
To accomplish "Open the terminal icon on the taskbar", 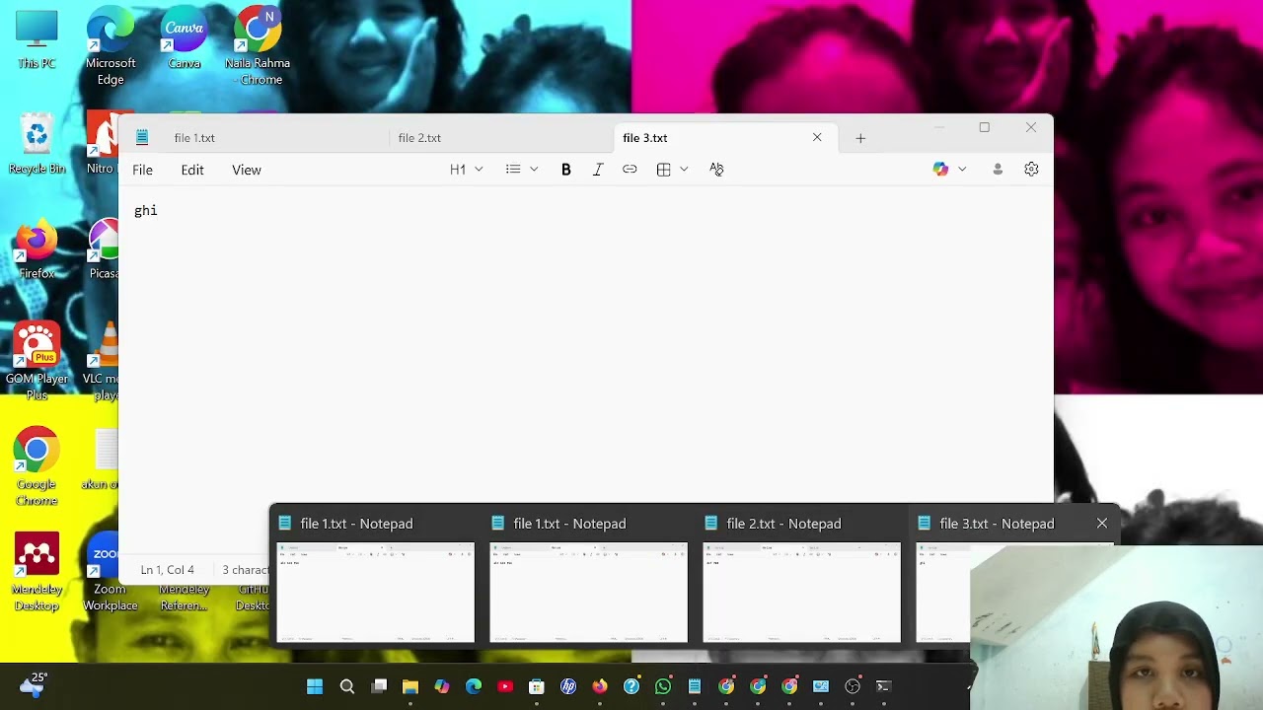I will tap(884, 686).
